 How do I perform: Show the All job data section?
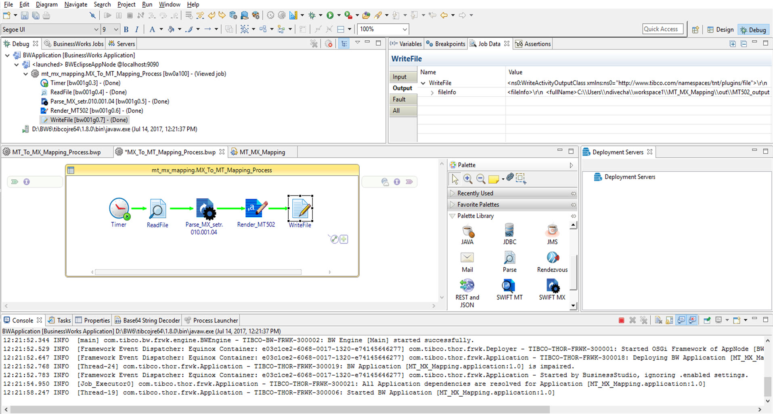click(x=403, y=110)
